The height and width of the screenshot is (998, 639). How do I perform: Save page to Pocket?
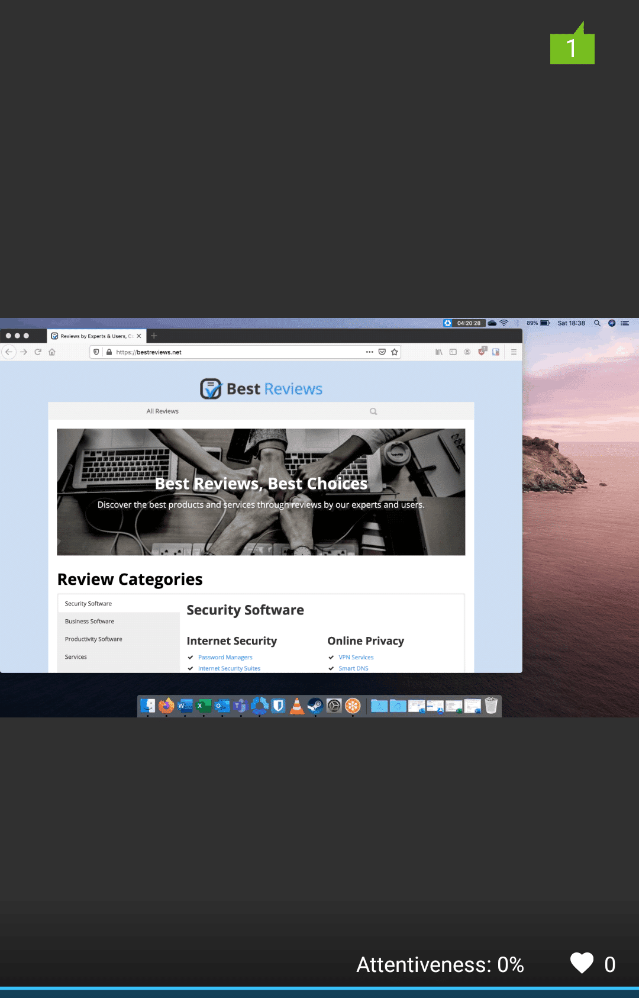pyautogui.click(x=382, y=352)
